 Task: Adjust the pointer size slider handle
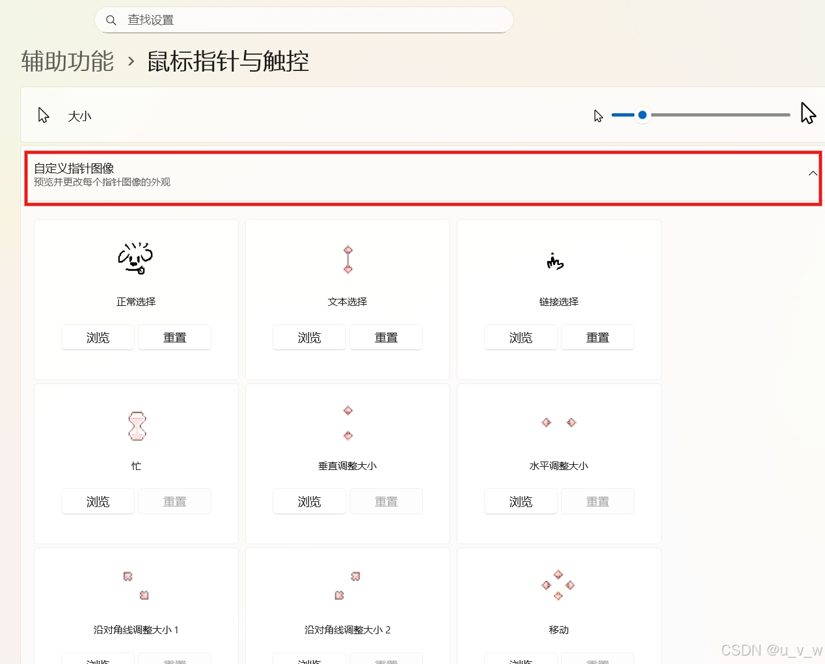(642, 115)
